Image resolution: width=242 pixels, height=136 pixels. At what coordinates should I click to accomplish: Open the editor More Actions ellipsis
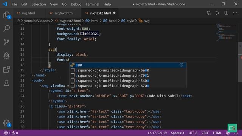point(235,13)
